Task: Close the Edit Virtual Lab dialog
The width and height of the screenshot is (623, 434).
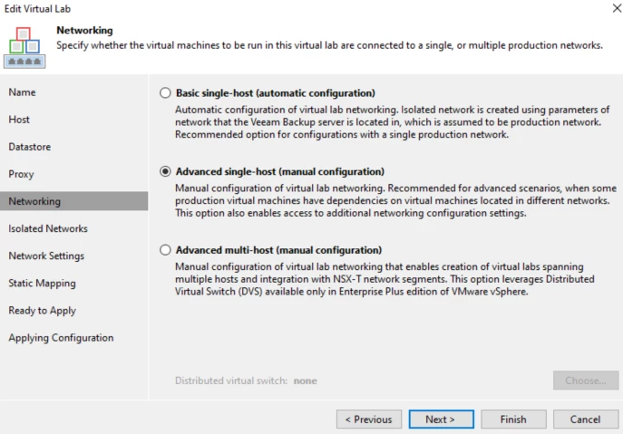Action: (617, 8)
